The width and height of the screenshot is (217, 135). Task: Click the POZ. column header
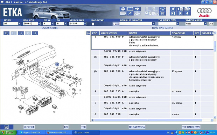tap(95, 33)
